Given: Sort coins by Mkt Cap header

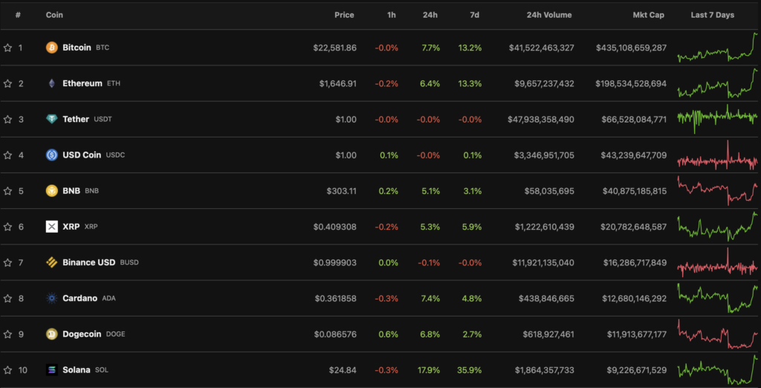Looking at the screenshot, I should coord(650,15).
